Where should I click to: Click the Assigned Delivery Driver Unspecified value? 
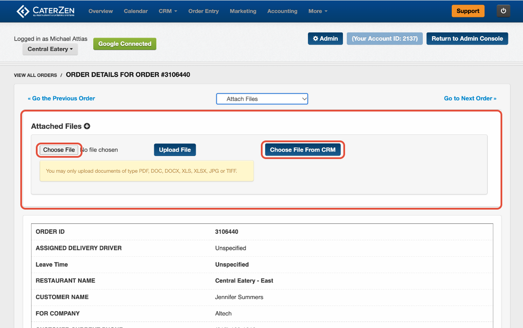coord(231,248)
